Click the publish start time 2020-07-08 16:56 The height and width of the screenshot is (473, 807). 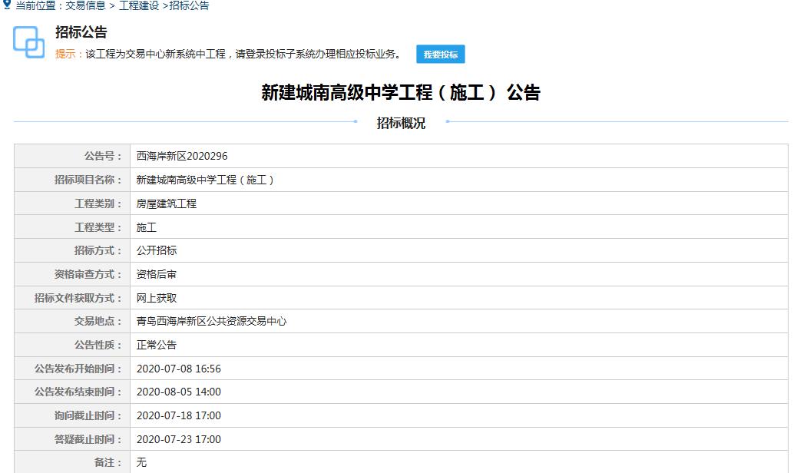tap(179, 369)
